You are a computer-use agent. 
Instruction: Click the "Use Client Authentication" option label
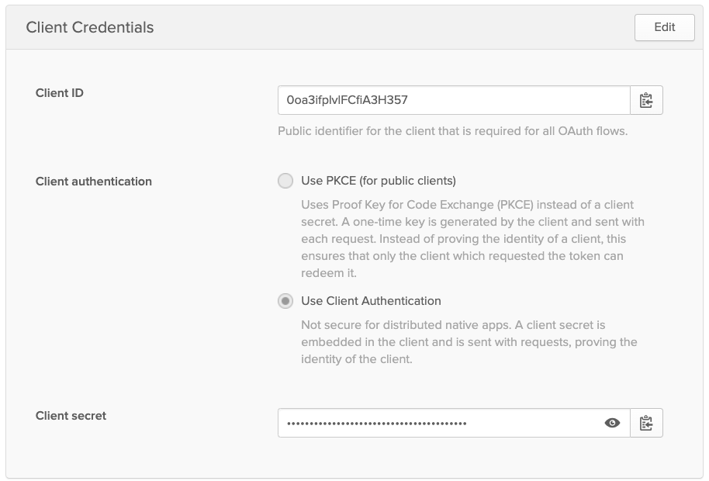[371, 301]
